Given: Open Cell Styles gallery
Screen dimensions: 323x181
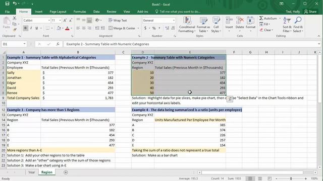Looking at the screenshot, I should tap(216, 25).
